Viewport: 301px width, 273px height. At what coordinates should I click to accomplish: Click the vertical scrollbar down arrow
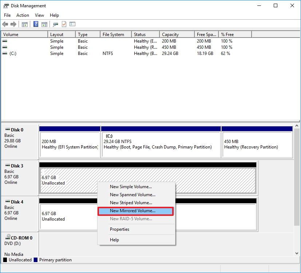point(297,252)
